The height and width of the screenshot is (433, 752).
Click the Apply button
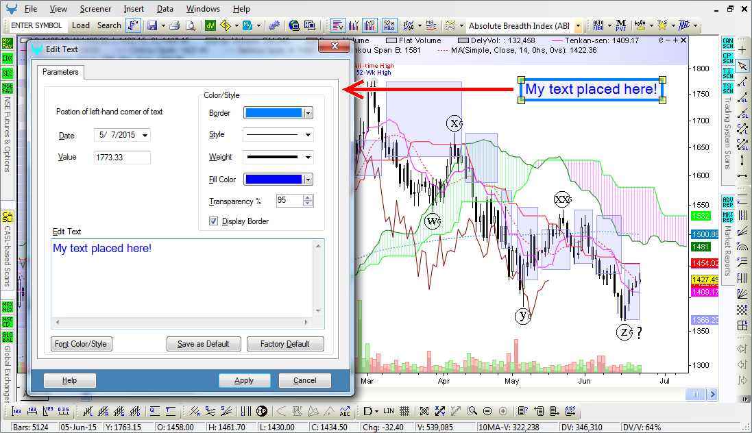tap(244, 380)
